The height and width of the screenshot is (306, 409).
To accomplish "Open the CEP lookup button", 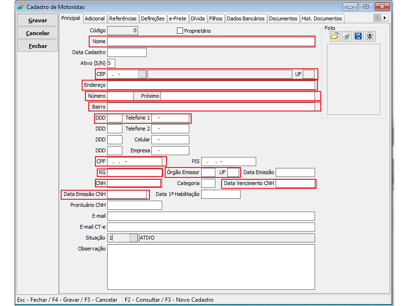I will click(142, 74).
